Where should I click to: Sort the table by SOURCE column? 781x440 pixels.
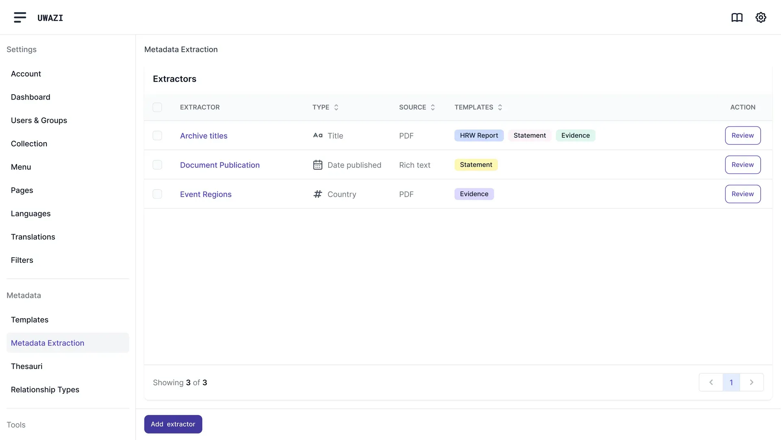click(x=432, y=107)
